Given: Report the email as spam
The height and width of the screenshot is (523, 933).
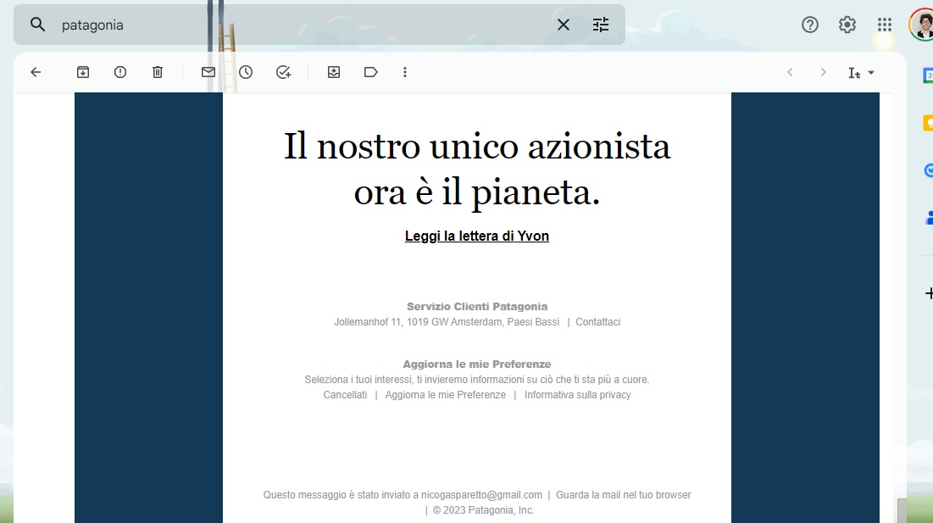Looking at the screenshot, I should point(119,72).
